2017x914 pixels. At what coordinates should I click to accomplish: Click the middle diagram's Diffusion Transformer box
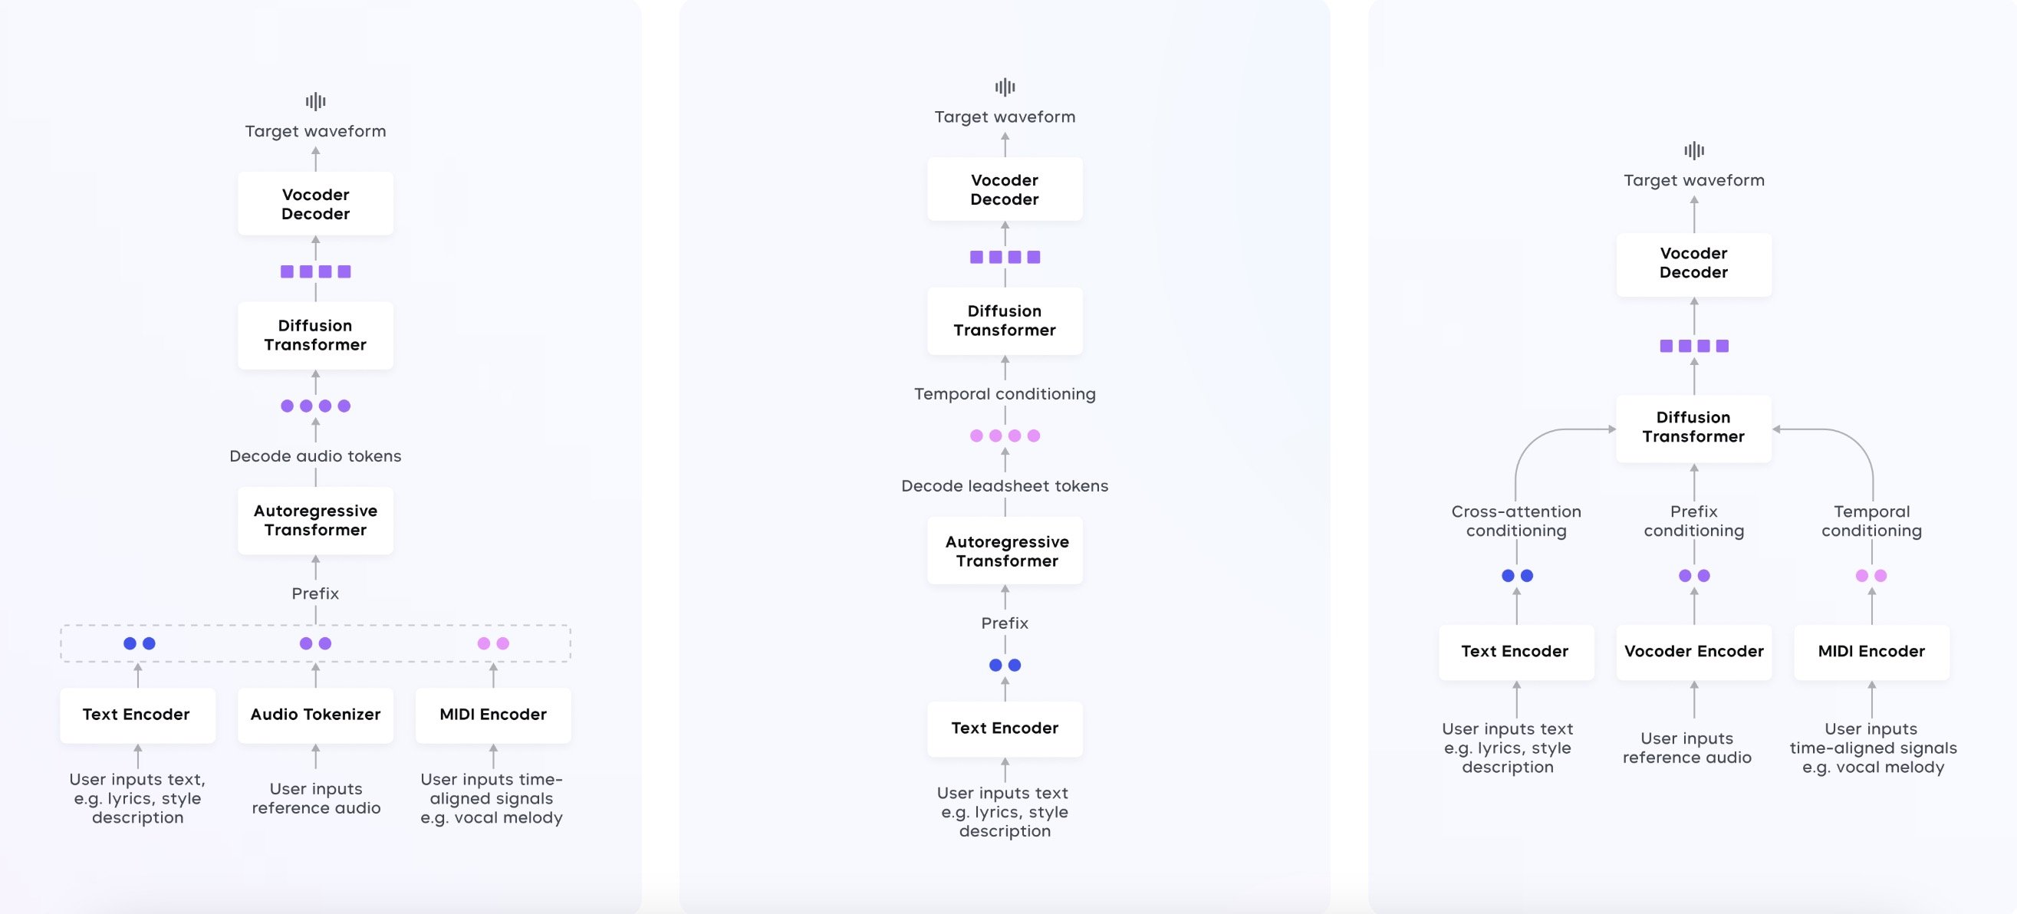pyautogui.click(x=1005, y=321)
